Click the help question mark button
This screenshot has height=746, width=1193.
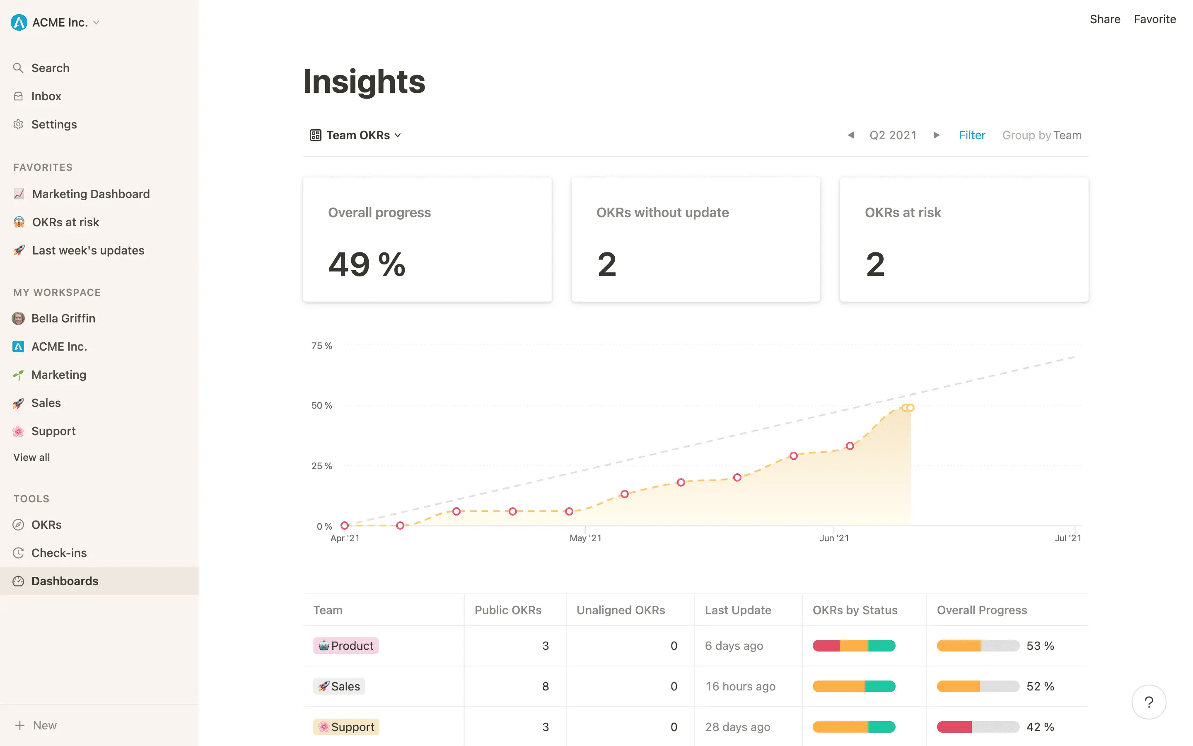(x=1149, y=702)
